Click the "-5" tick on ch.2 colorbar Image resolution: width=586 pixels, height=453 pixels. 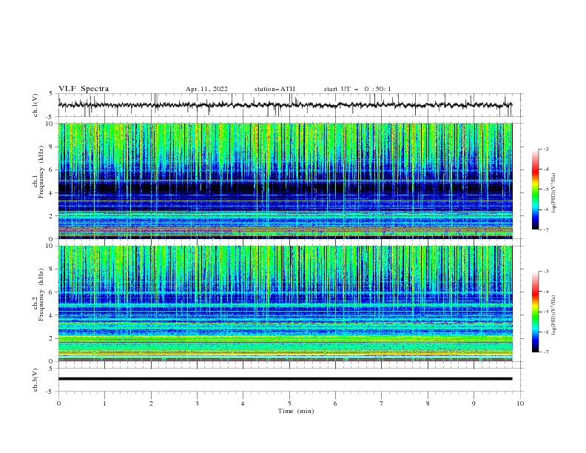click(546, 312)
